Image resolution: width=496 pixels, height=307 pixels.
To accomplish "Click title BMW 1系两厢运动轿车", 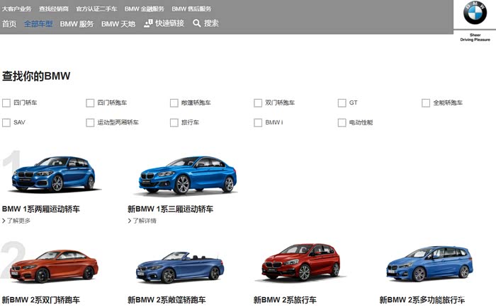I will click(41, 209).
